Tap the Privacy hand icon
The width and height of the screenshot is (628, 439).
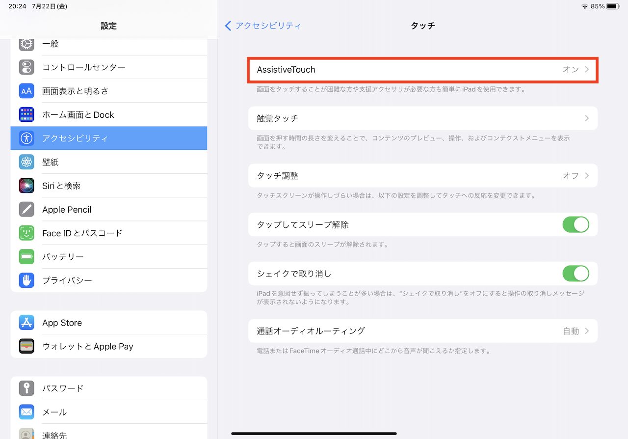pos(26,280)
